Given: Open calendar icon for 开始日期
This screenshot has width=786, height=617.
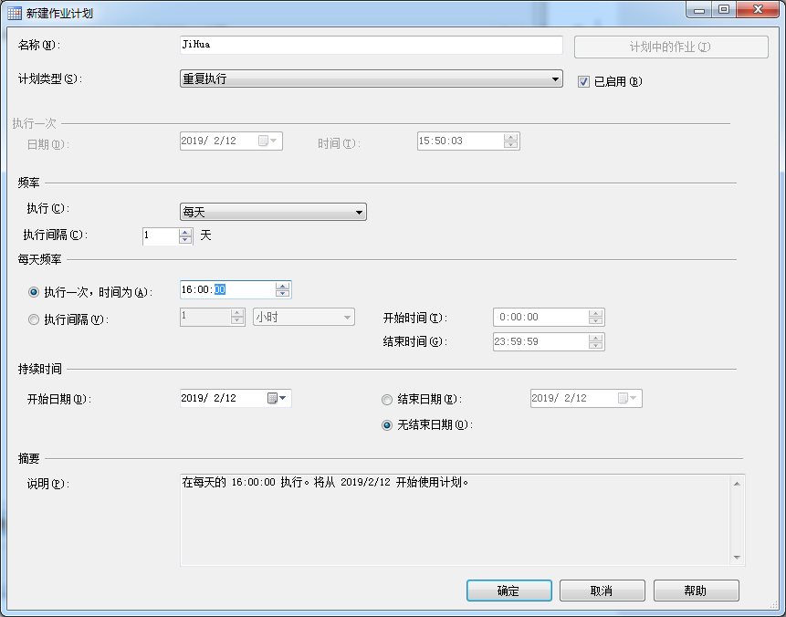Looking at the screenshot, I should [x=272, y=399].
